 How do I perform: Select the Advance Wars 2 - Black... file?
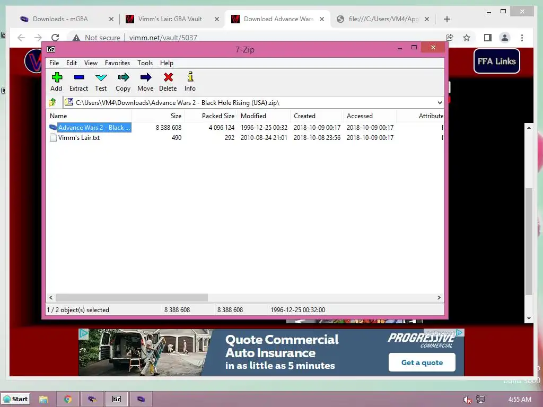pyautogui.click(x=94, y=128)
